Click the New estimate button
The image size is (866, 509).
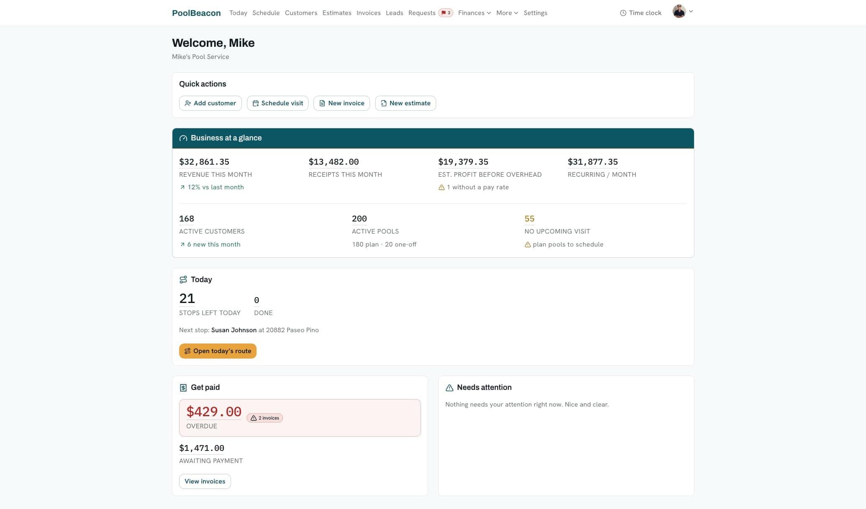coord(405,103)
